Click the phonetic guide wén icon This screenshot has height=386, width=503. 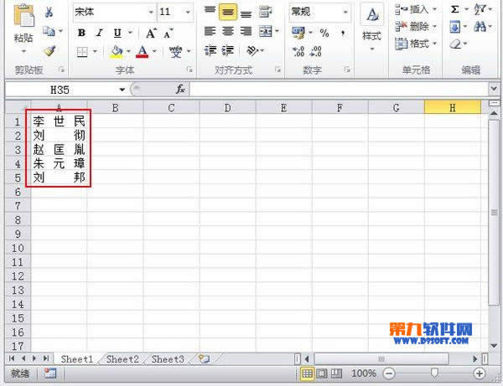pos(176,51)
